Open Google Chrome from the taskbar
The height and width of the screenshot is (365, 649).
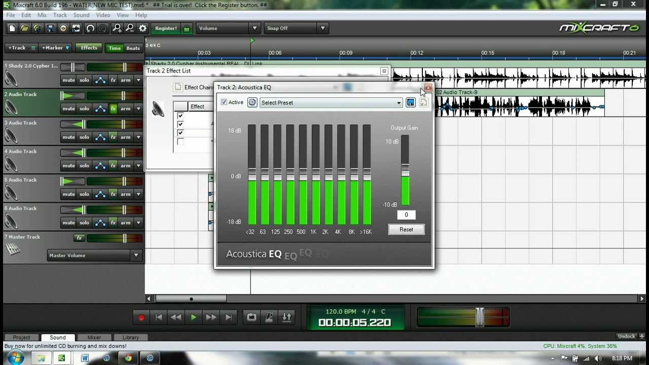[x=128, y=358]
